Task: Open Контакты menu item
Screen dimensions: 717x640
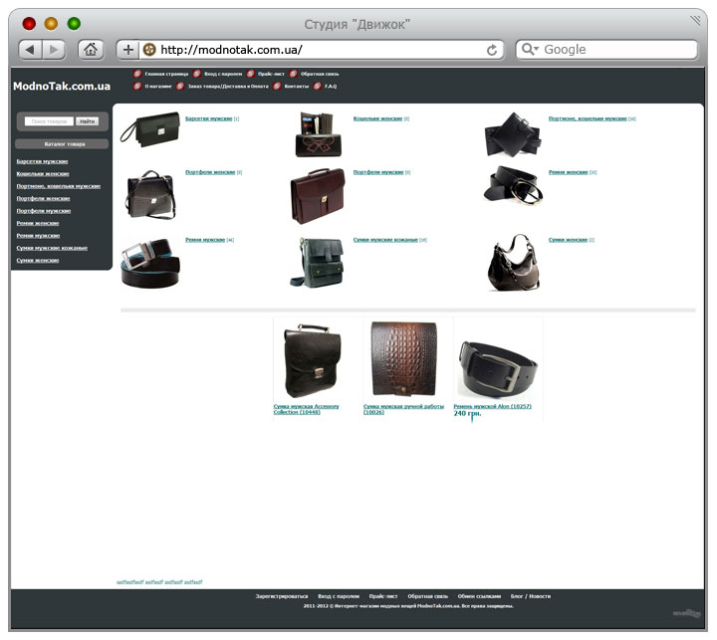Action: coord(297,86)
